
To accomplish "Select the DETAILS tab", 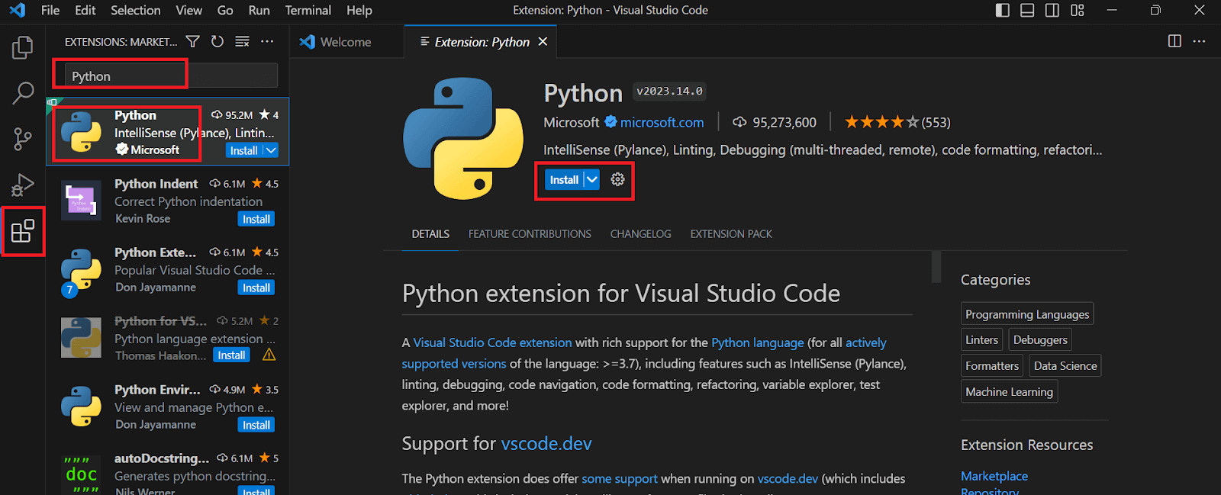I will [430, 234].
